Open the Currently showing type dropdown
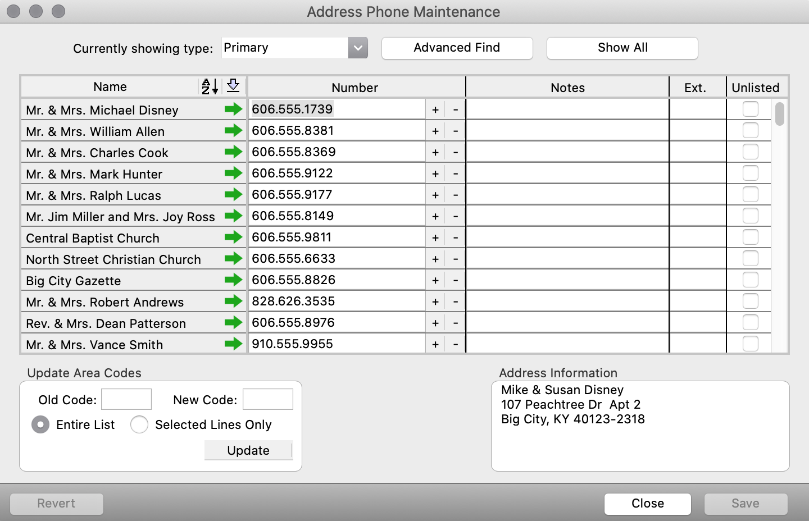 pos(357,48)
